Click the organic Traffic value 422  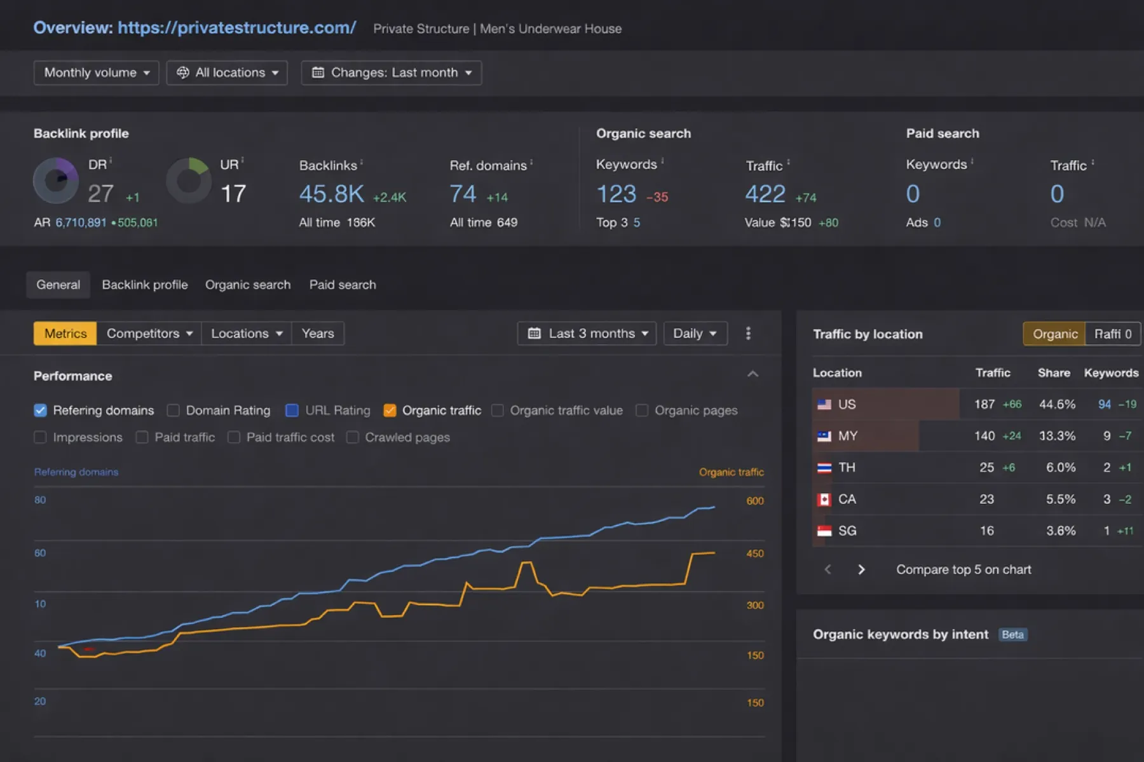765,194
